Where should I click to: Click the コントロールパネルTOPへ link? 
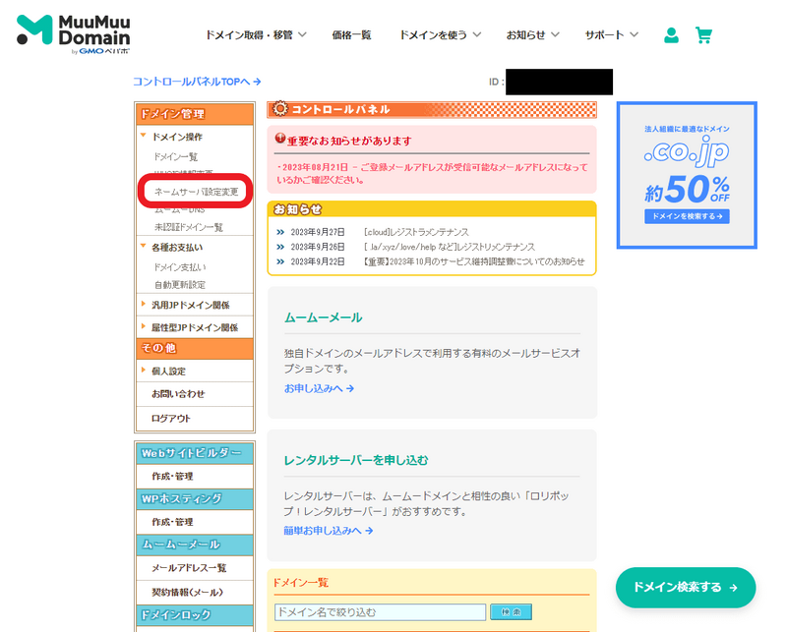click(194, 82)
